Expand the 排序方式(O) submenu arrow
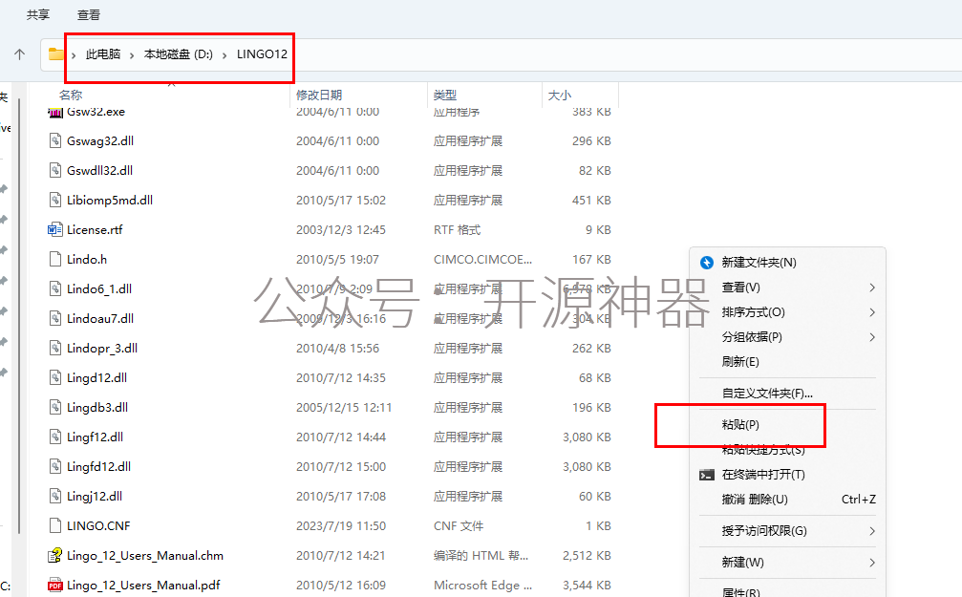 pyautogui.click(x=872, y=312)
